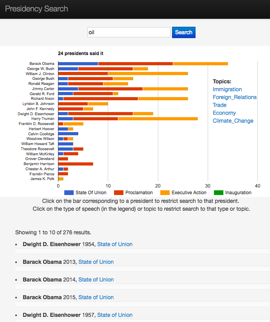Click Calvin Coolidge's blue State of Union bar
This screenshot has height=322, width=270.
coord(68,134)
